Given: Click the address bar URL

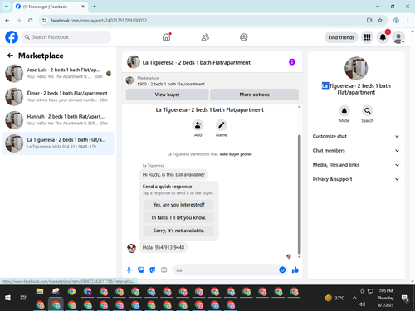Looking at the screenshot, I should [99, 21].
